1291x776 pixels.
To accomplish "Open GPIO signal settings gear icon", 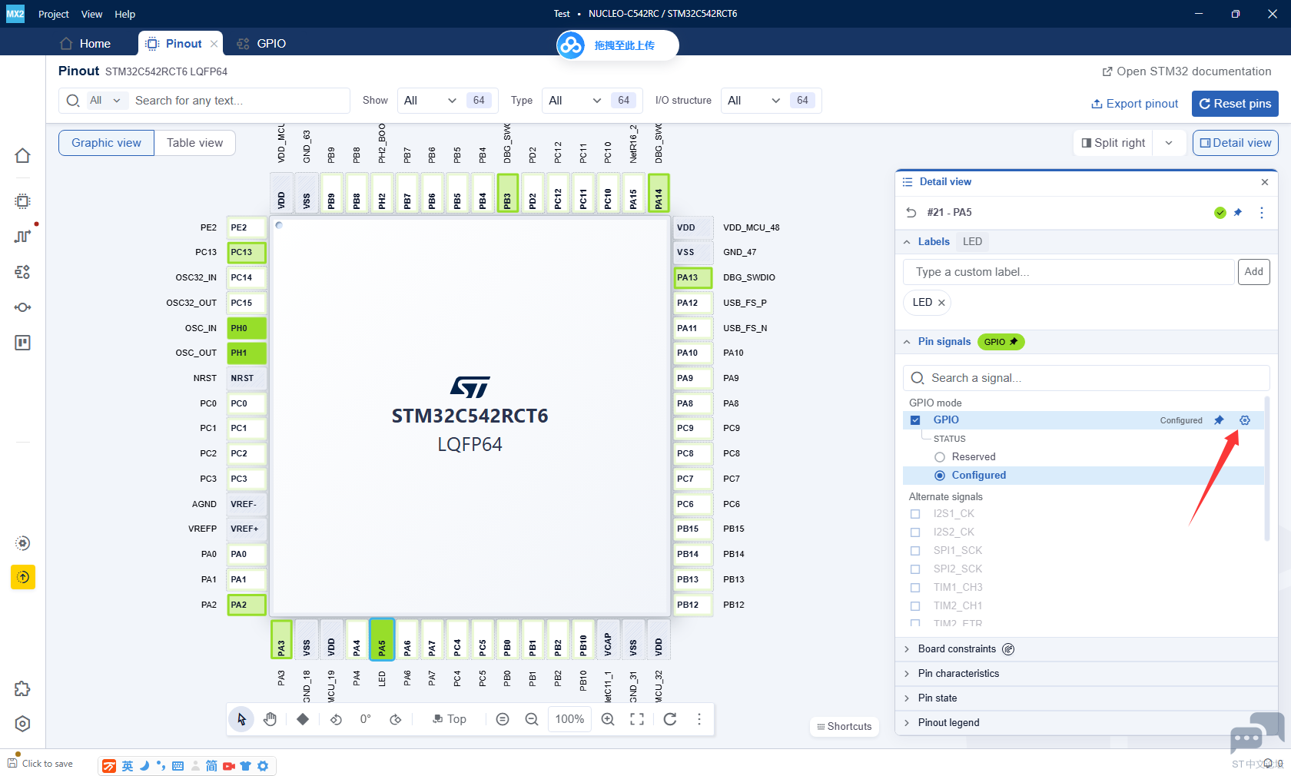I will (1245, 420).
